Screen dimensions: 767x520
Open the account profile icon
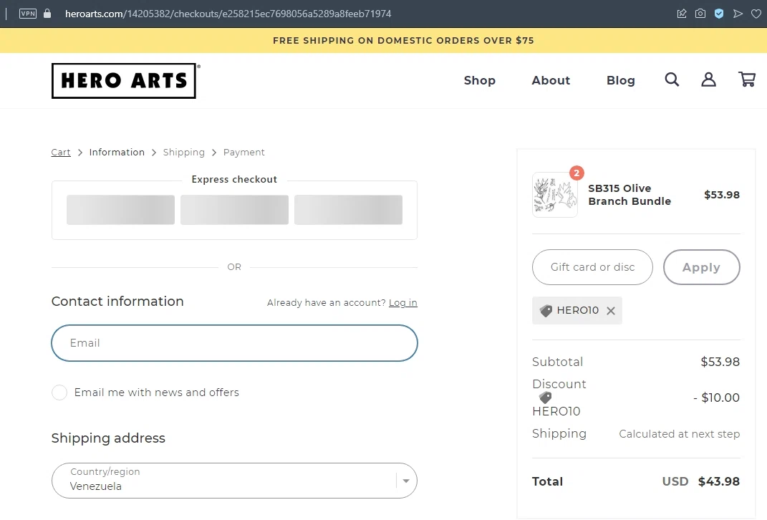point(708,80)
